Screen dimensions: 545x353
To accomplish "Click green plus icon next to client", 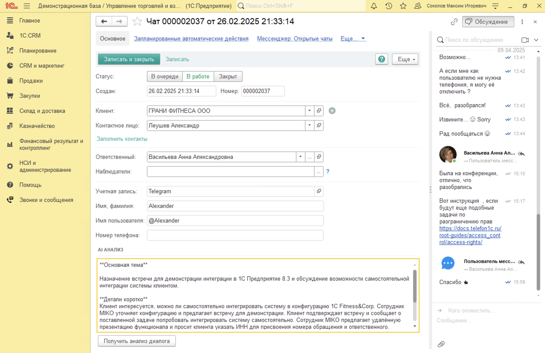I will 332,111.
